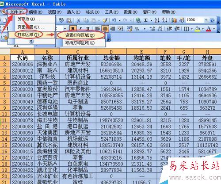Open the 窗口(W) menu

click(x=149, y=12)
